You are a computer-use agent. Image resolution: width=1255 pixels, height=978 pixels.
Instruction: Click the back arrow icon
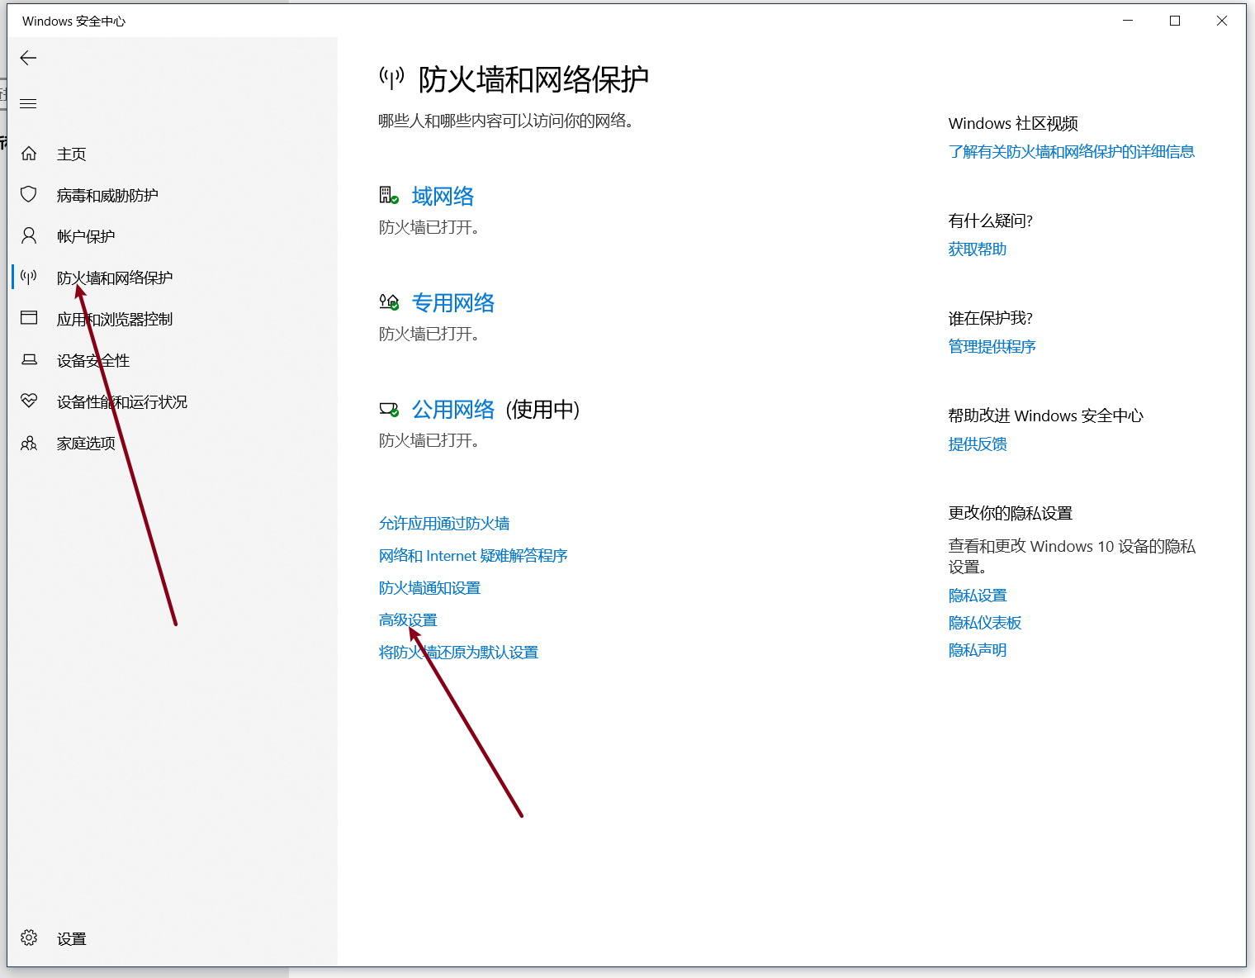tap(29, 58)
